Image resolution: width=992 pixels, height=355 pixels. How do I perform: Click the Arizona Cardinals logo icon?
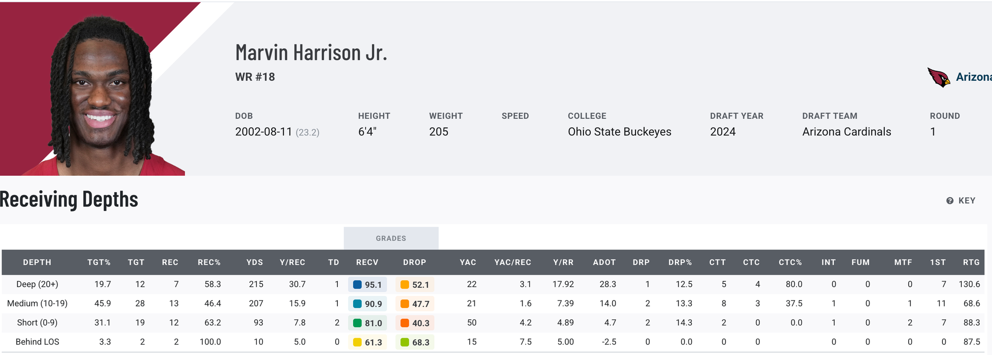[938, 77]
